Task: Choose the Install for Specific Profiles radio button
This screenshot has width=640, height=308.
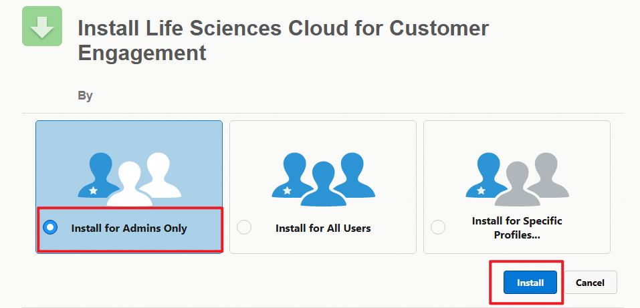Action: (438, 227)
